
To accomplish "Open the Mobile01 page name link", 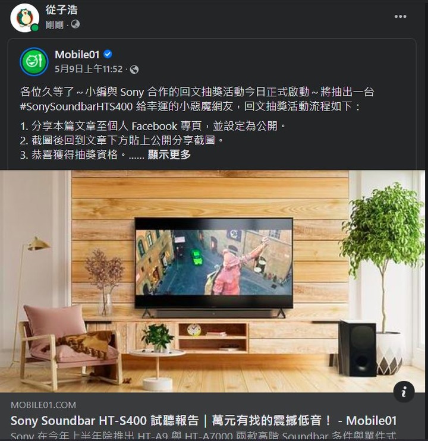I will (77, 54).
